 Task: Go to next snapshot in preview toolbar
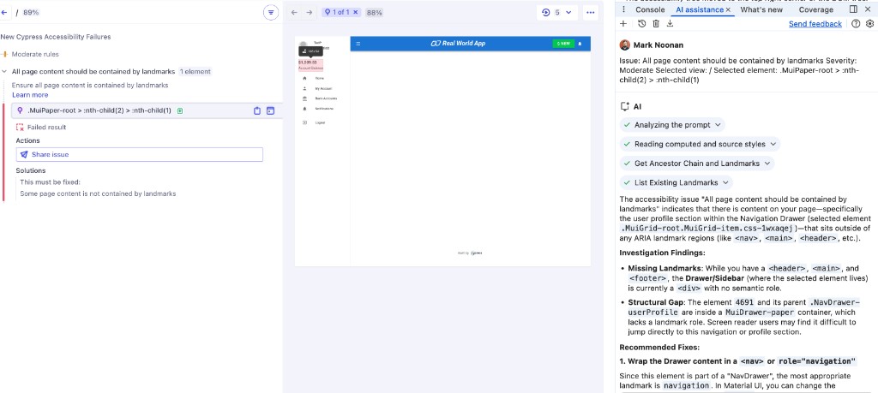pyautogui.click(x=310, y=12)
